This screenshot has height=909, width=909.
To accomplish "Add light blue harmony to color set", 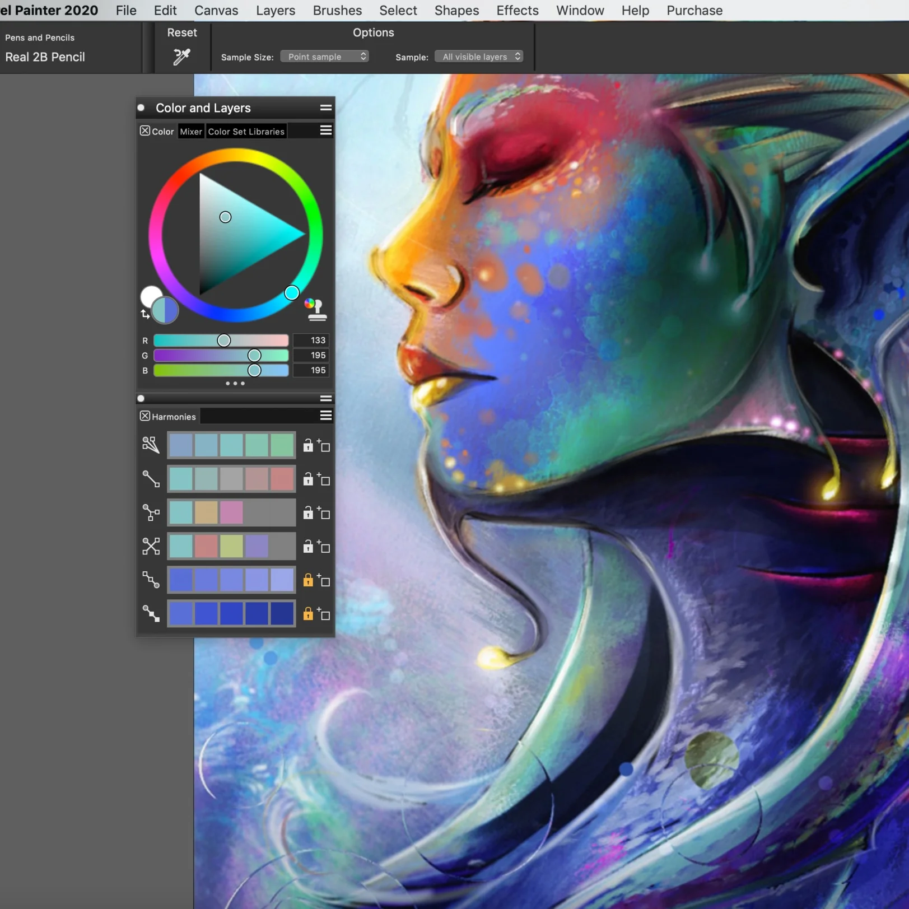I will tap(324, 580).
